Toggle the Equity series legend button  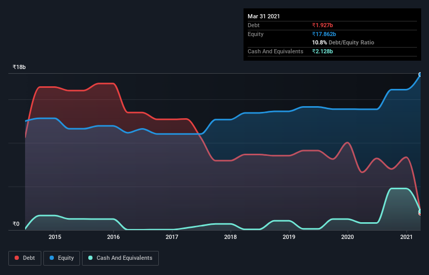tap(62, 258)
